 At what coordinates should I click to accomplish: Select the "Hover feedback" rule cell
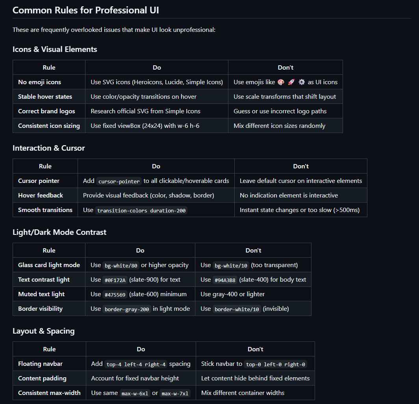pyautogui.click(x=41, y=196)
